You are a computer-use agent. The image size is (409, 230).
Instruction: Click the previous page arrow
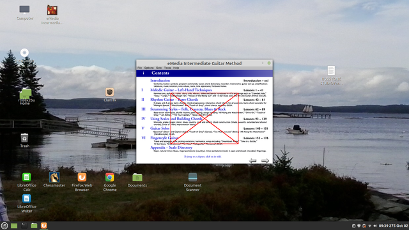tap(252, 160)
